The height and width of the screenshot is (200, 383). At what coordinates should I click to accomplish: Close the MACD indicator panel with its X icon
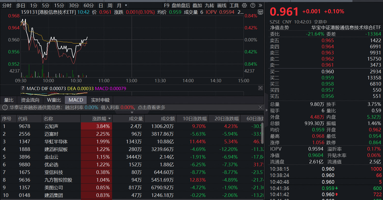click(x=260, y=88)
